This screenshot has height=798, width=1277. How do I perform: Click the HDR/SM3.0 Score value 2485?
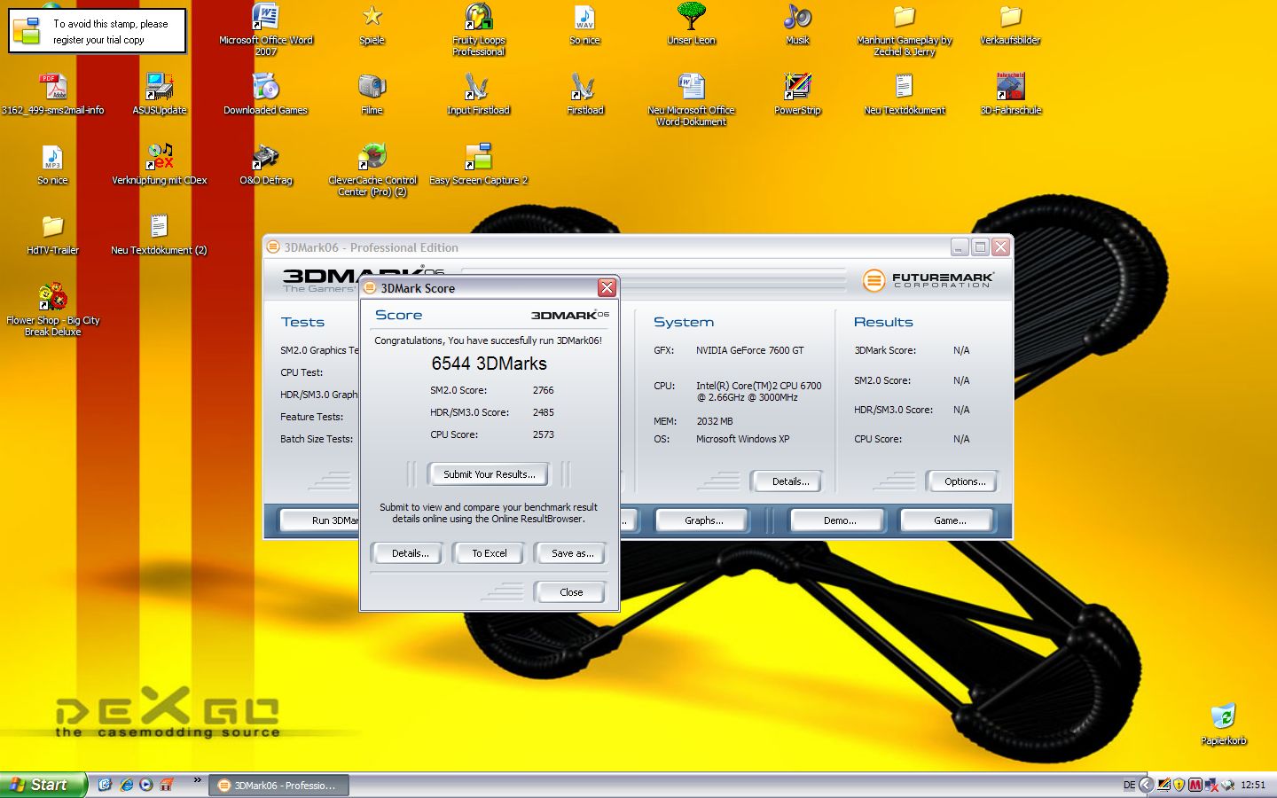coord(544,412)
